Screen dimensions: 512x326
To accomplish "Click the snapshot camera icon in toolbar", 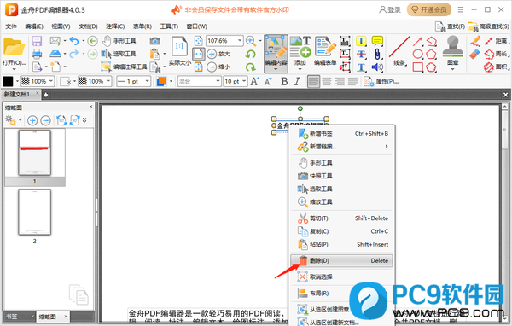I will tap(155, 41).
